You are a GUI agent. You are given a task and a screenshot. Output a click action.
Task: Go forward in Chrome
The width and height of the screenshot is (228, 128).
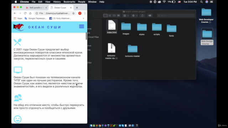[x=20, y=14]
